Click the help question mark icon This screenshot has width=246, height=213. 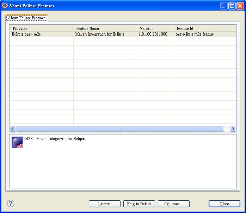[x=11, y=203]
